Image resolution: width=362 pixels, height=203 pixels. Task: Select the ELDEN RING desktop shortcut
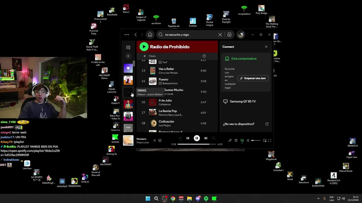(x=318, y=182)
